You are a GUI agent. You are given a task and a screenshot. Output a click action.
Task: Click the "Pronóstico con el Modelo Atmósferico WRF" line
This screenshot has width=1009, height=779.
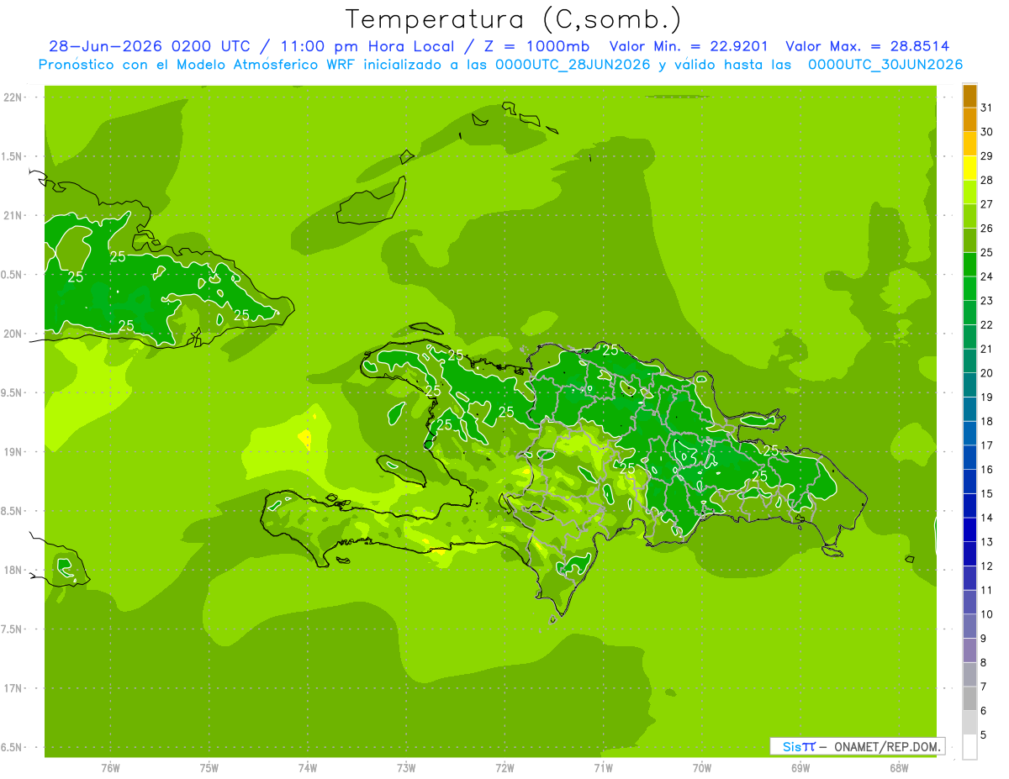click(198, 65)
